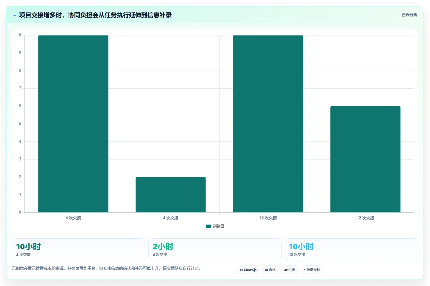The image size is (430, 286).
Task: Click the 图表分析 label in the header
Action: [x=409, y=15]
